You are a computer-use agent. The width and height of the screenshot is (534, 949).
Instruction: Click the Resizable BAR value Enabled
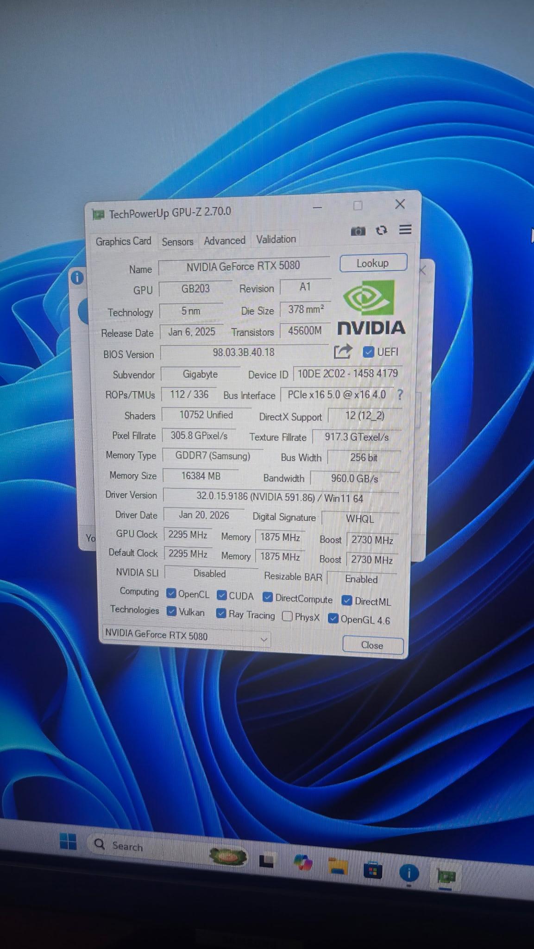(x=362, y=579)
